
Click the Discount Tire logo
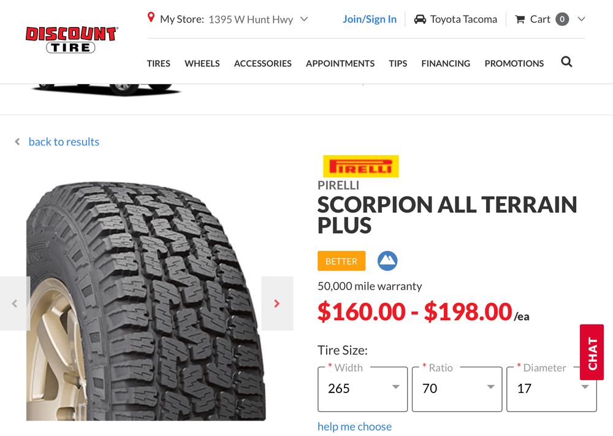(x=71, y=39)
